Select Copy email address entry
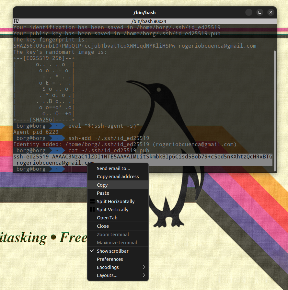The image size is (288, 290). pyautogui.click(x=118, y=177)
